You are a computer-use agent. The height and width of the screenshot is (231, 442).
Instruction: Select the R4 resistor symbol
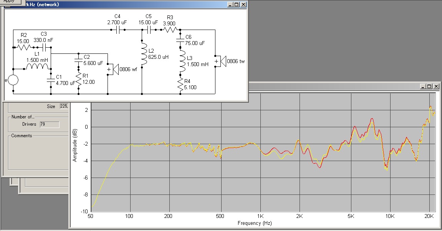click(180, 85)
